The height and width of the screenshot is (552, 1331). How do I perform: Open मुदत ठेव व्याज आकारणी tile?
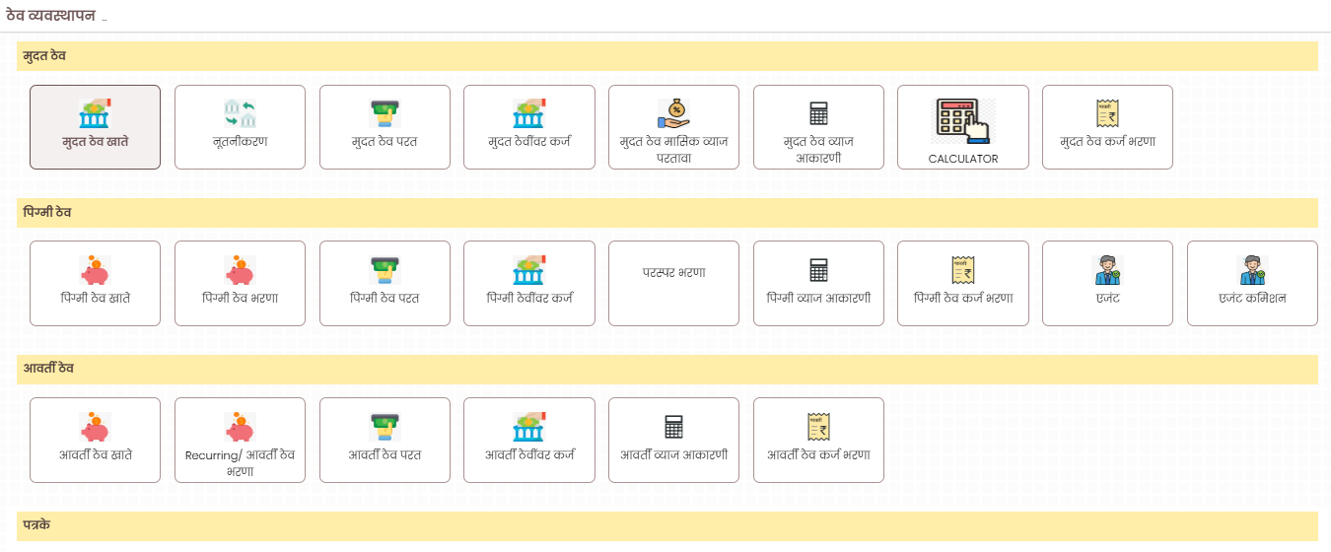coord(818,126)
